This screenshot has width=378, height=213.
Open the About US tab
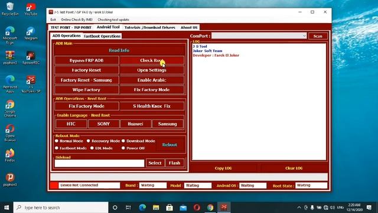pos(189,28)
